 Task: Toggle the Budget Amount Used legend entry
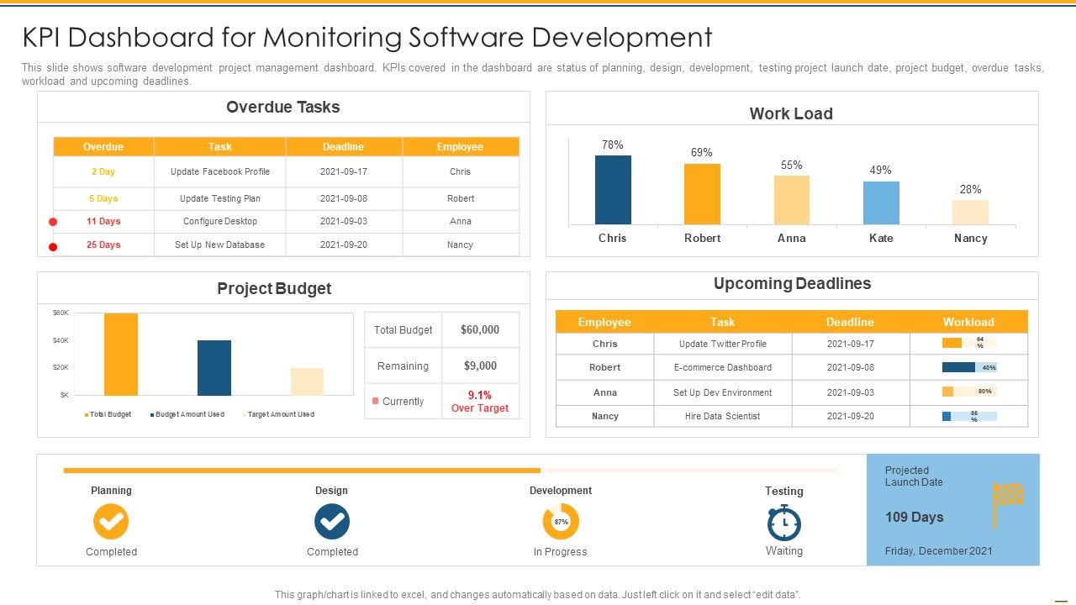[x=188, y=414]
